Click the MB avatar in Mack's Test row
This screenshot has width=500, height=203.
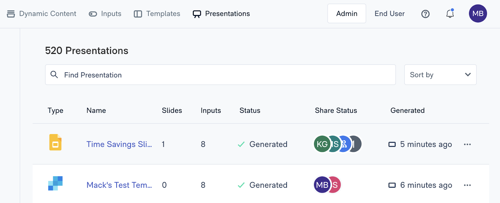(x=322, y=185)
